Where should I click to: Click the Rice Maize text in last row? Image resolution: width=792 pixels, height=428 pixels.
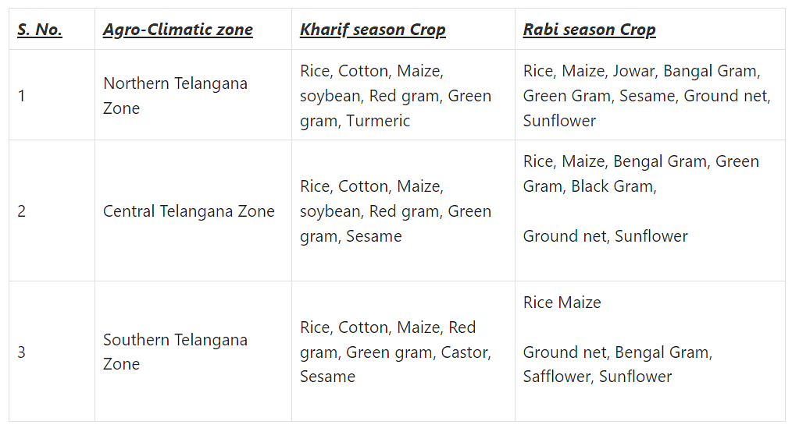tap(562, 302)
